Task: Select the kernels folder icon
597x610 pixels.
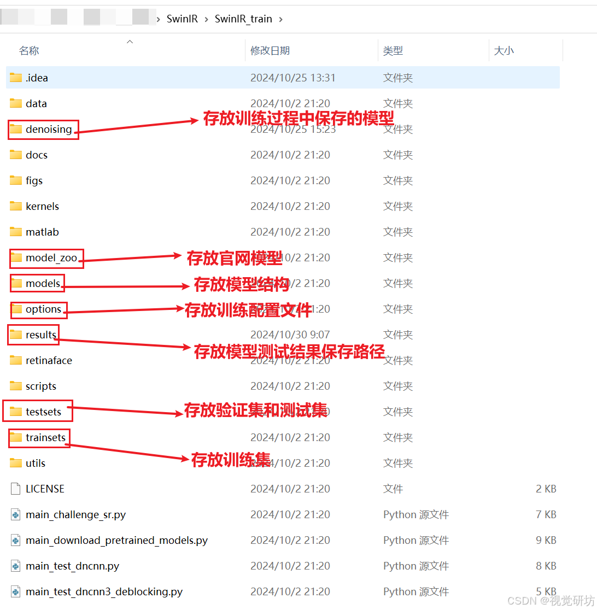Action: 15,206
